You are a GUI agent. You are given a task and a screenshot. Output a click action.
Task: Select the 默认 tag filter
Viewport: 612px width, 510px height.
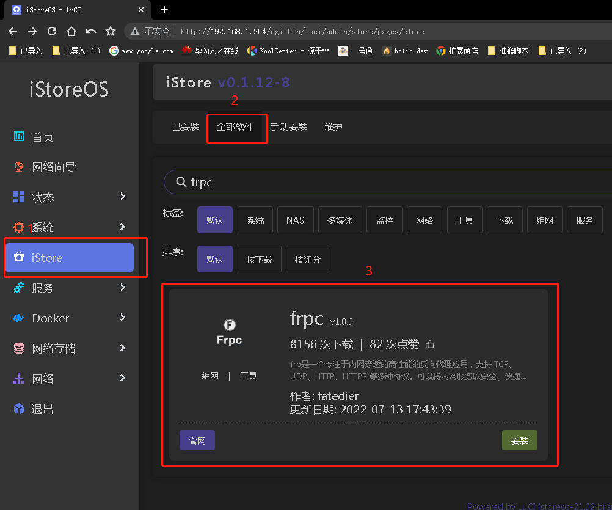tap(214, 220)
